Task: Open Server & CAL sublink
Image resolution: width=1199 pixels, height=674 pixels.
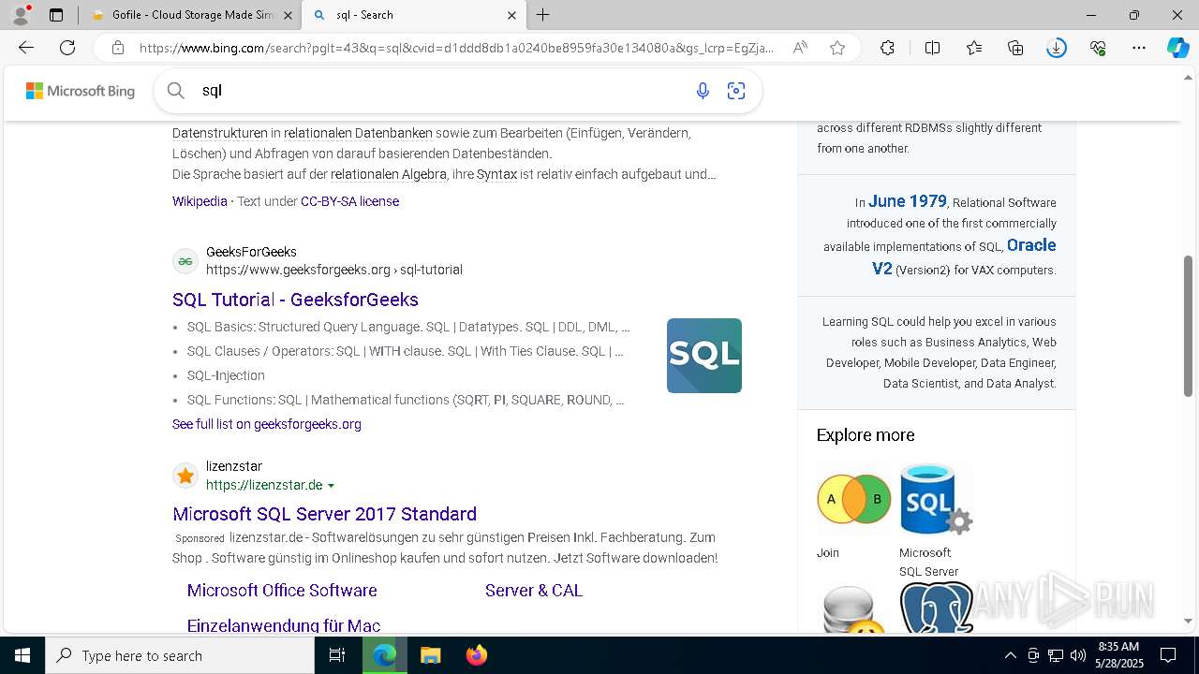Action: [534, 591]
